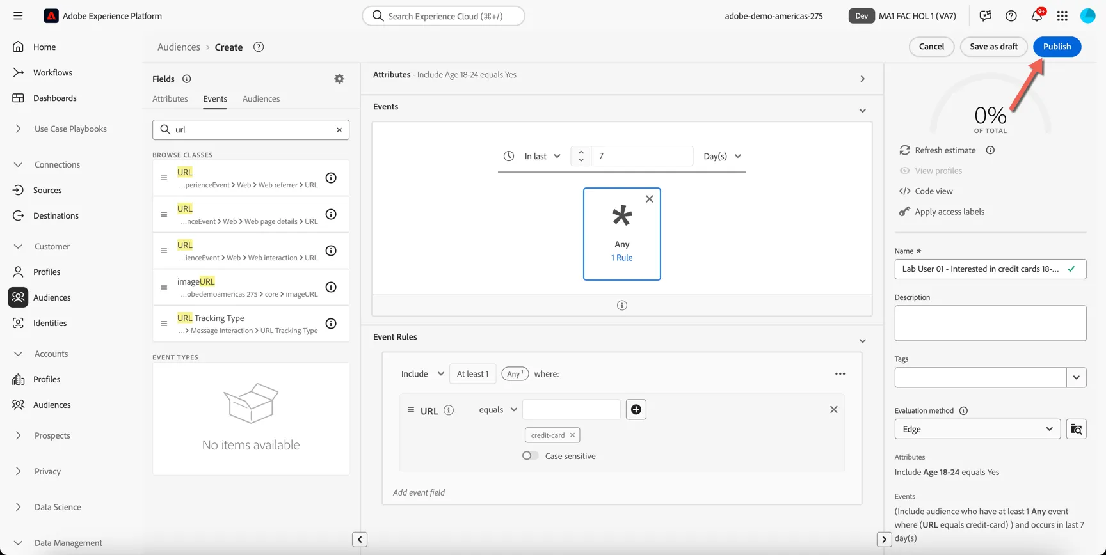This screenshot has width=1106, height=555.
Task: Click the days number stepper arrows
Action: (x=581, y=156)
